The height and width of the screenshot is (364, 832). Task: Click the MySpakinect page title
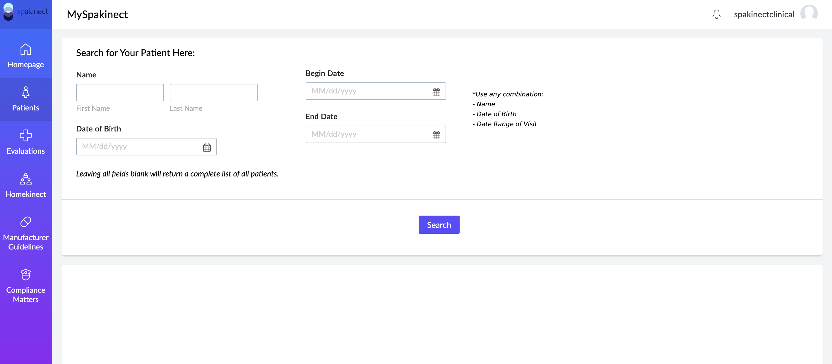pos(97,14)
